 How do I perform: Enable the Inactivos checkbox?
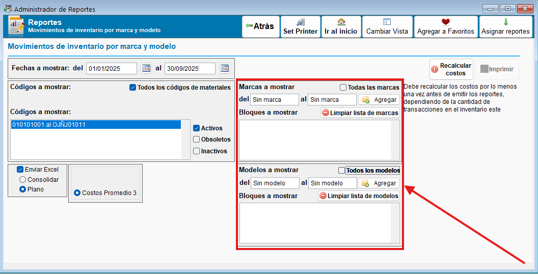coord(196,151)
